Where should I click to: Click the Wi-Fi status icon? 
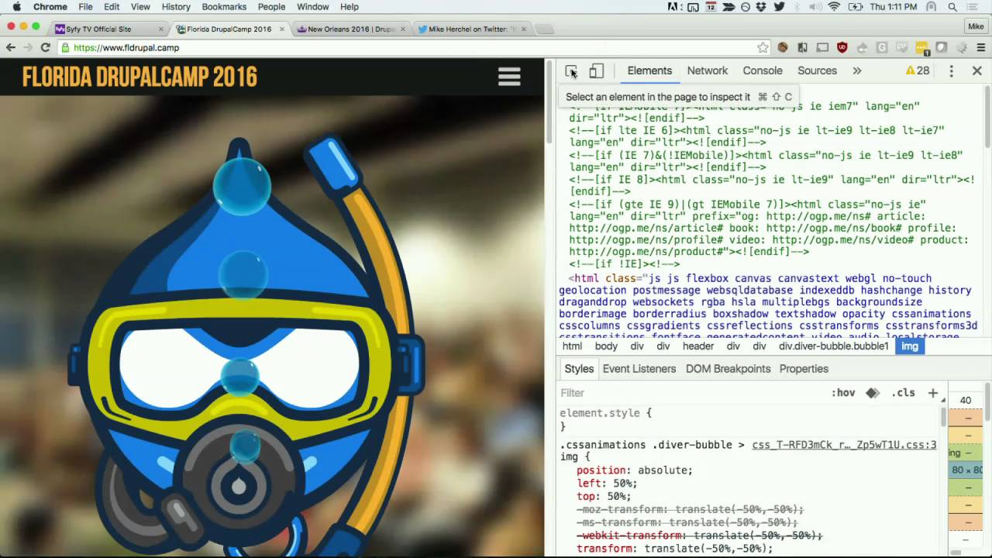tap(834, 7)
